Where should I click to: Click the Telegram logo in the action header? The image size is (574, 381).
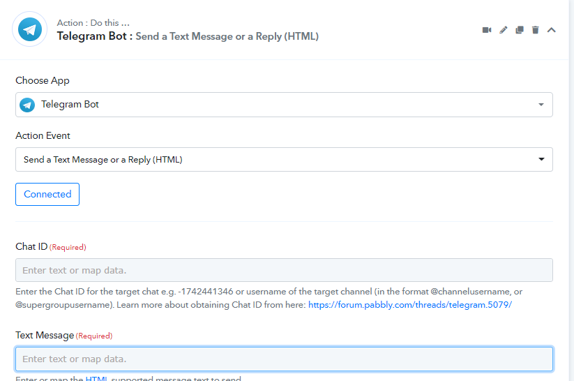point(30,30)
